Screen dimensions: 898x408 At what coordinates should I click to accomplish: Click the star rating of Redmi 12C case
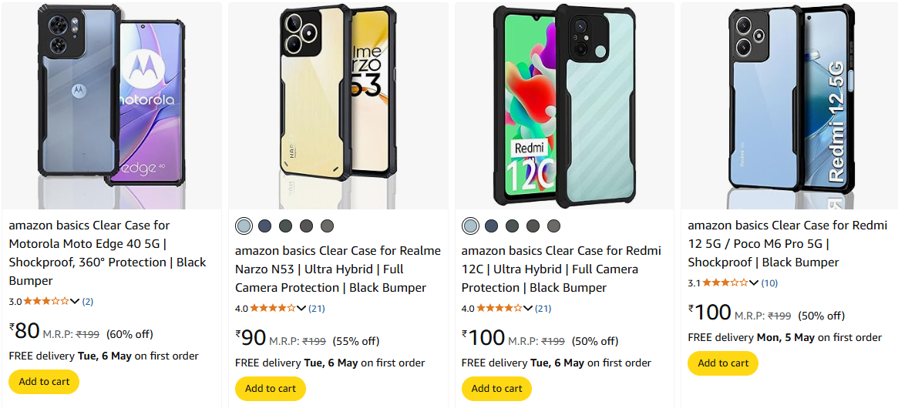click(x=499, y=309)
